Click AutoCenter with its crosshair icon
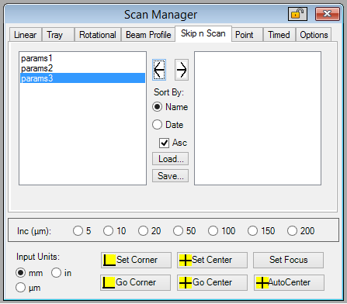 tap(289, 282)
